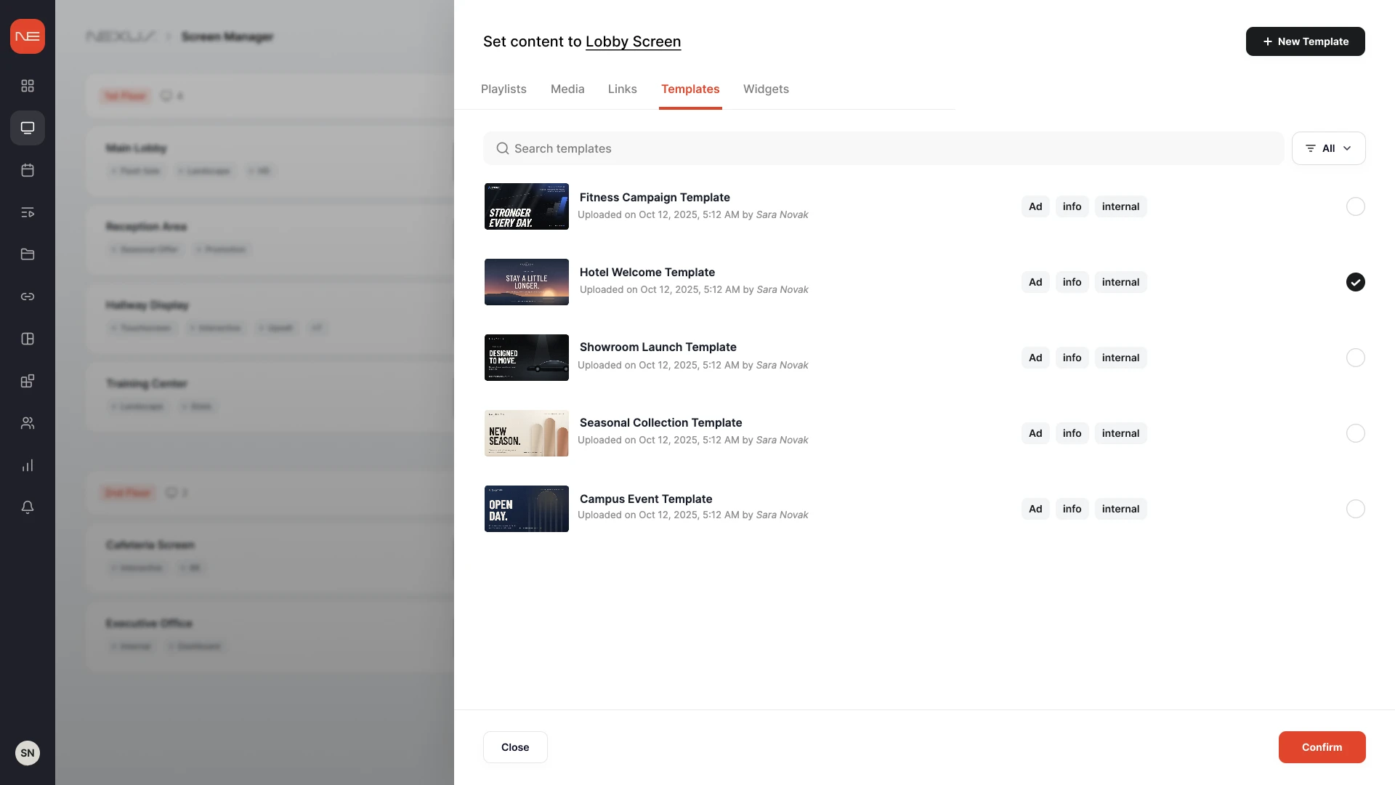Viewport: 1395px width, 785px height.
Task: Switch to the Playlists tab
Action: pyautogui.click(x=504, y=89)
